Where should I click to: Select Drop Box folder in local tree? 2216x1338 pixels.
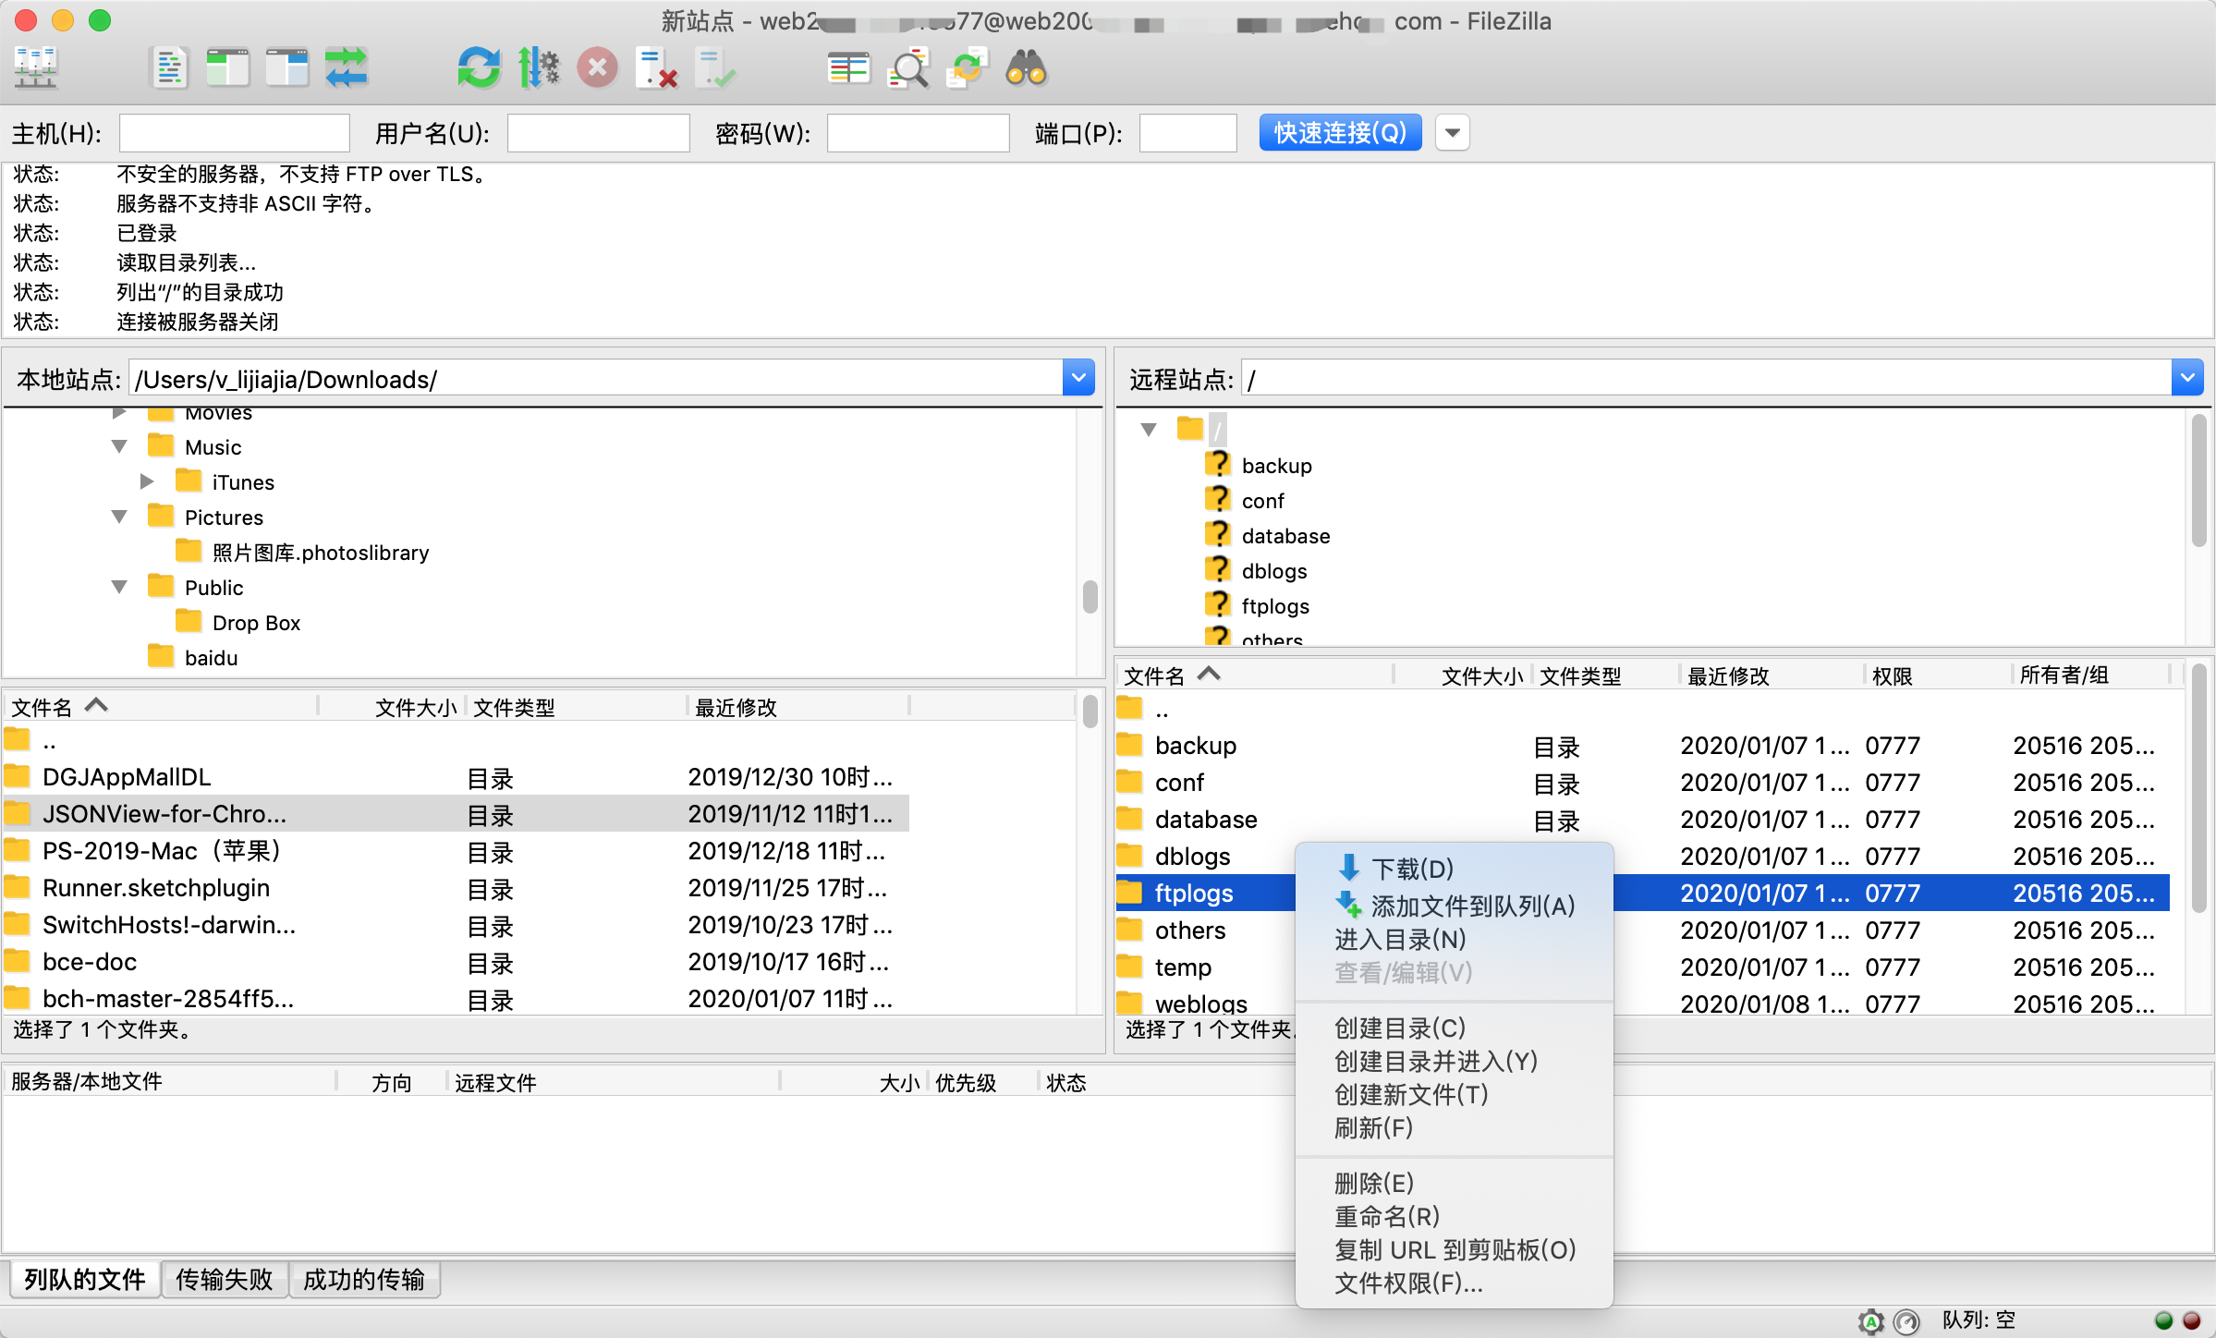click(256, 623)
